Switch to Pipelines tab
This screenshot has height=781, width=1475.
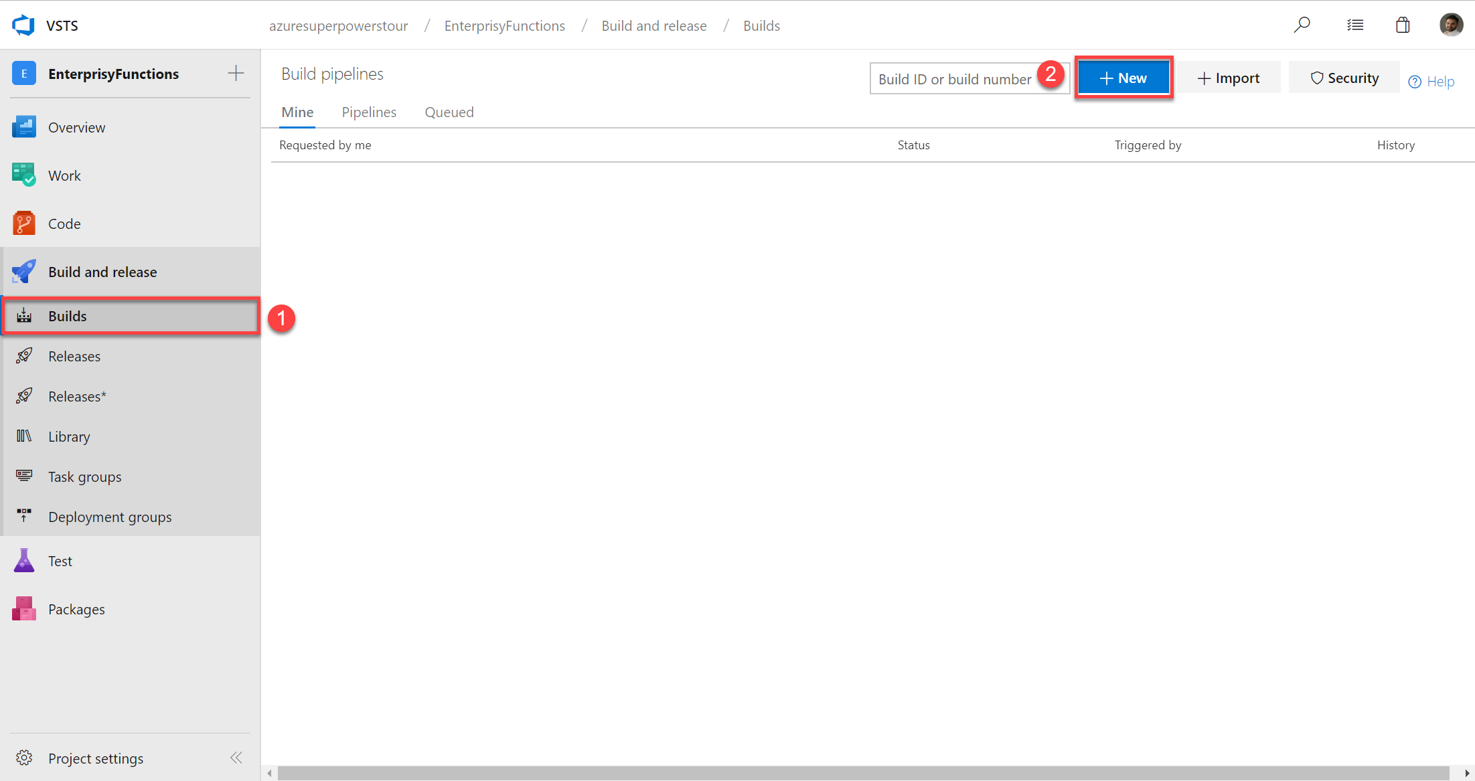pyautogui.click(x=369, y=112)
